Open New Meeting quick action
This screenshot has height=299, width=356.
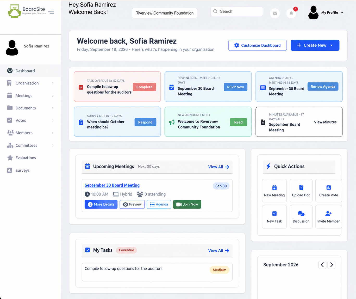pyautogui.click(x=274, y=191)
